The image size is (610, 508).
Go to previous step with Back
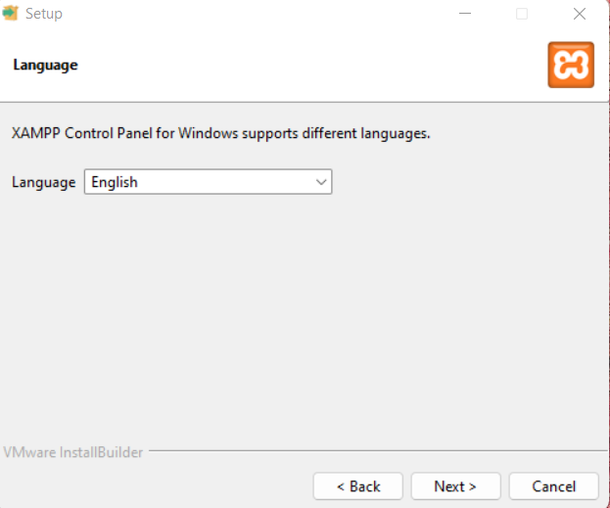358,486
